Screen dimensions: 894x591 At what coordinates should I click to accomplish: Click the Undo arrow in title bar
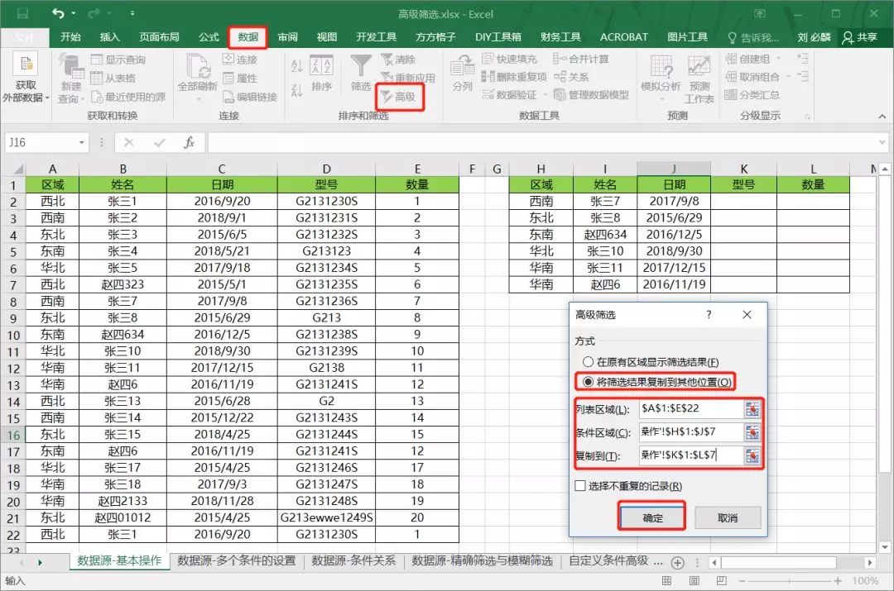tap(58, 13)
